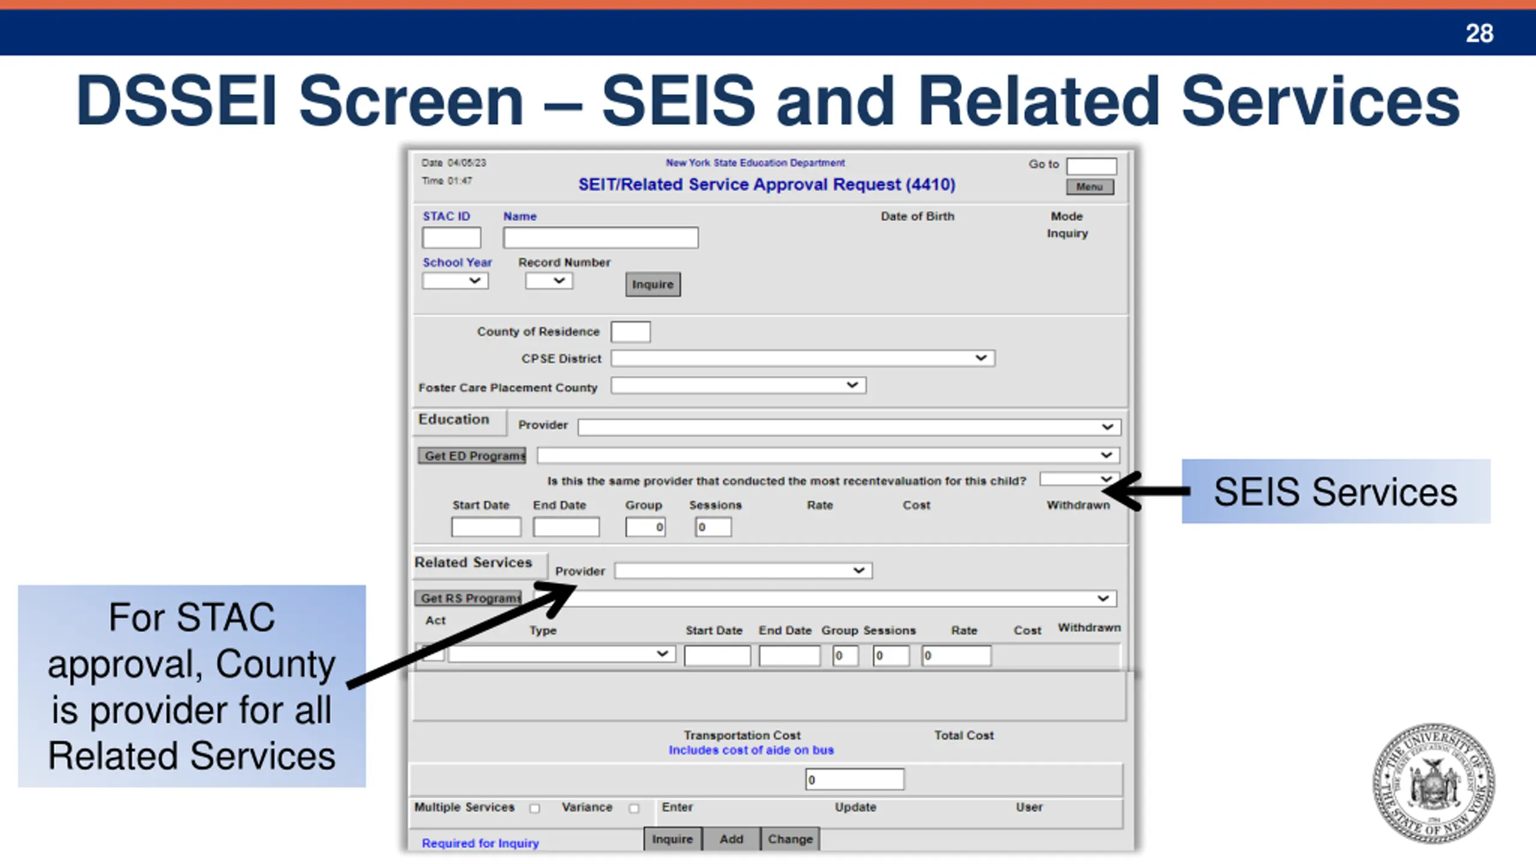The width and height of the screenshot is (1536, 864).
Task: Click the Get RS Programs button
Action: (x=469, y=598)
